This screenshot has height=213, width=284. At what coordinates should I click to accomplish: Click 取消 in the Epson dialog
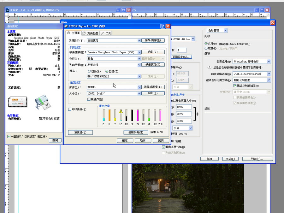coord(143,140)
